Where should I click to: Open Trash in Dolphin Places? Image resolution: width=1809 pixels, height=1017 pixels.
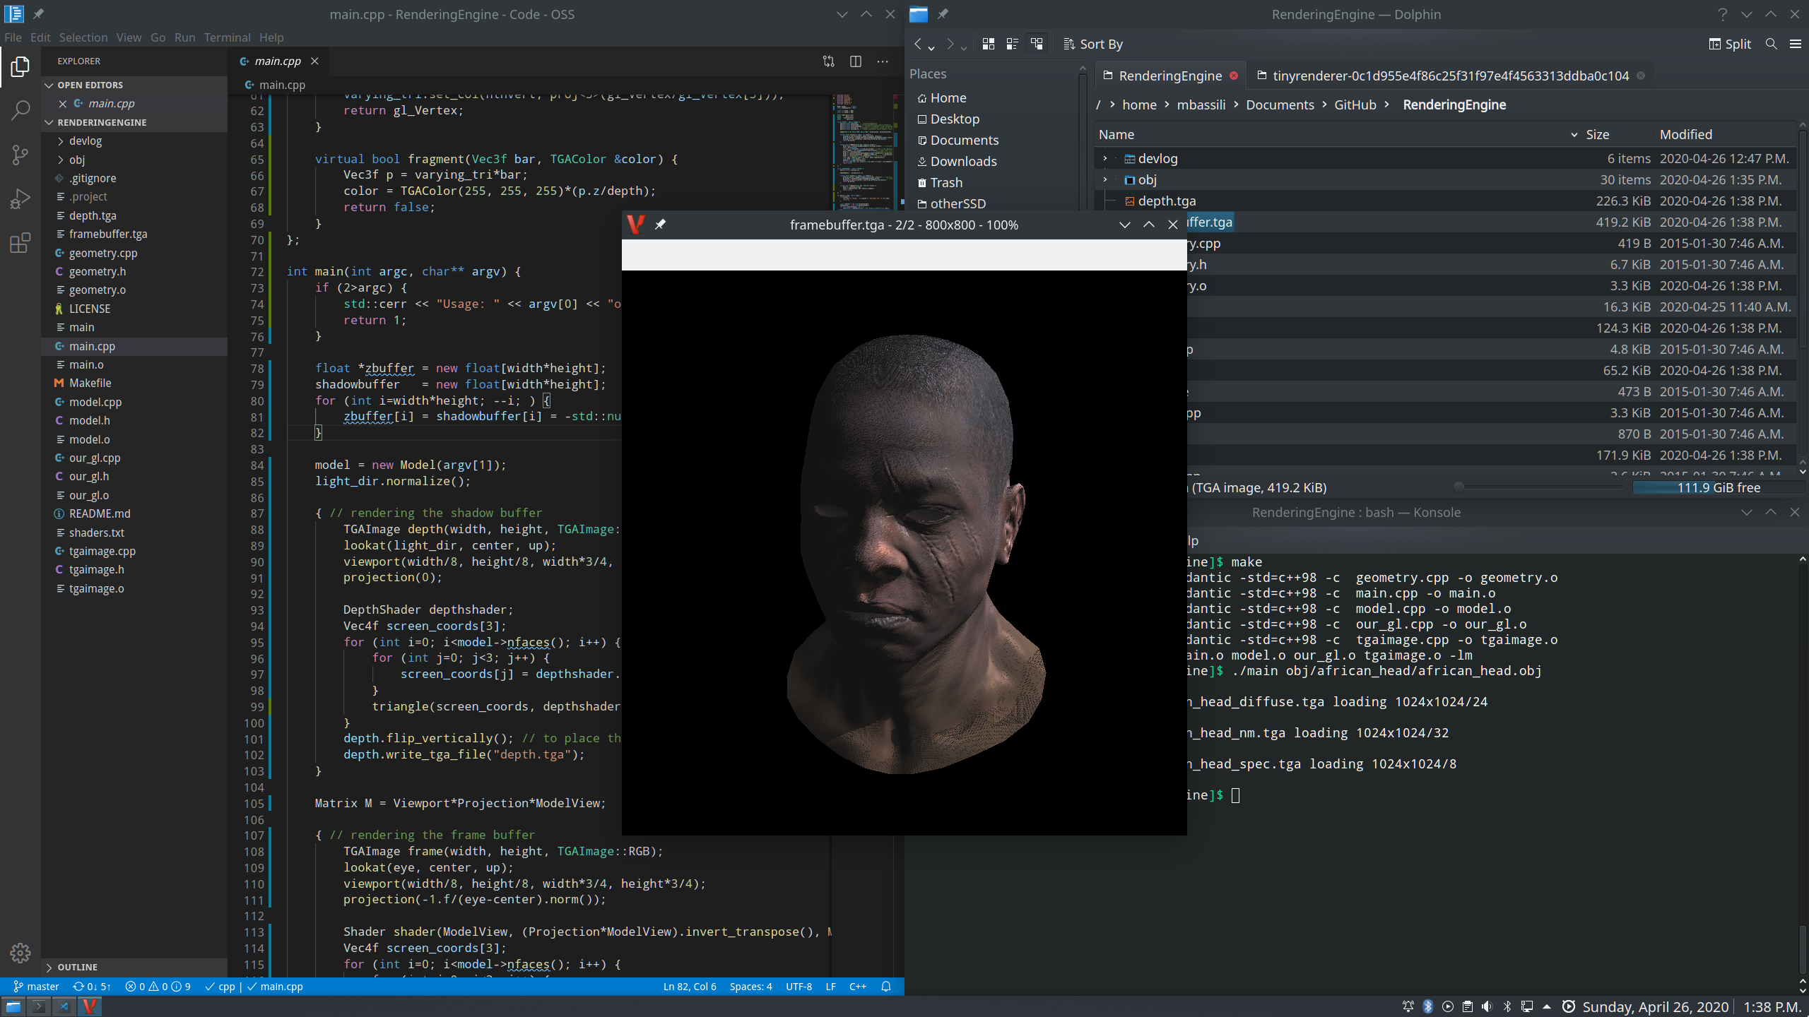[x=946, y=182]
